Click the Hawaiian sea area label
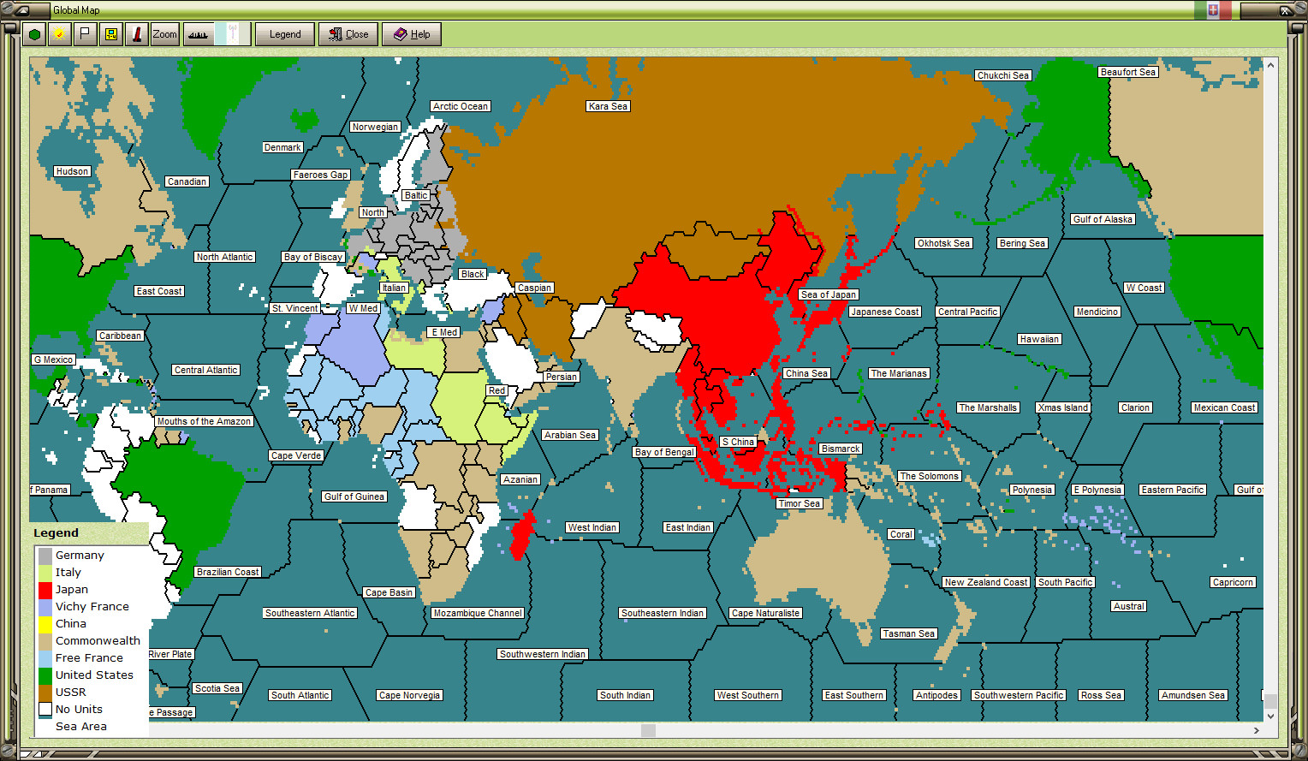The image size is (1308, 761). [1039, 339]
